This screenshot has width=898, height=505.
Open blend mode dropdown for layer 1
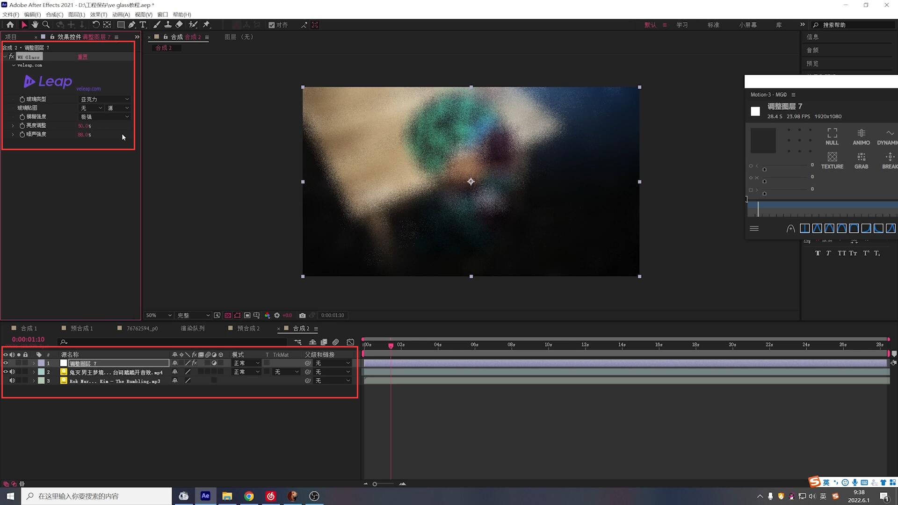[x=246, y=363]
